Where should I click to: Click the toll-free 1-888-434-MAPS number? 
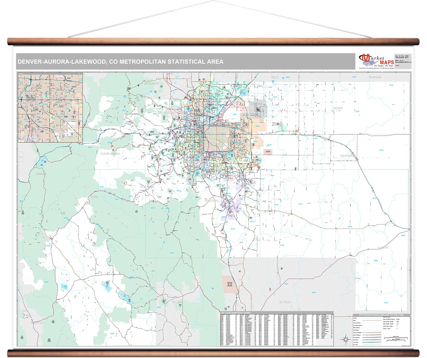(x=402, y=57)
